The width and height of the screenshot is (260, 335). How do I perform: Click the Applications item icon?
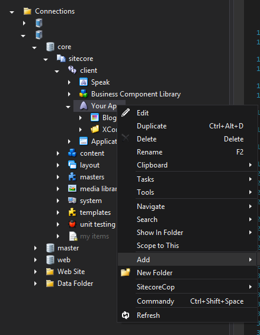click(x=84, y=141)
